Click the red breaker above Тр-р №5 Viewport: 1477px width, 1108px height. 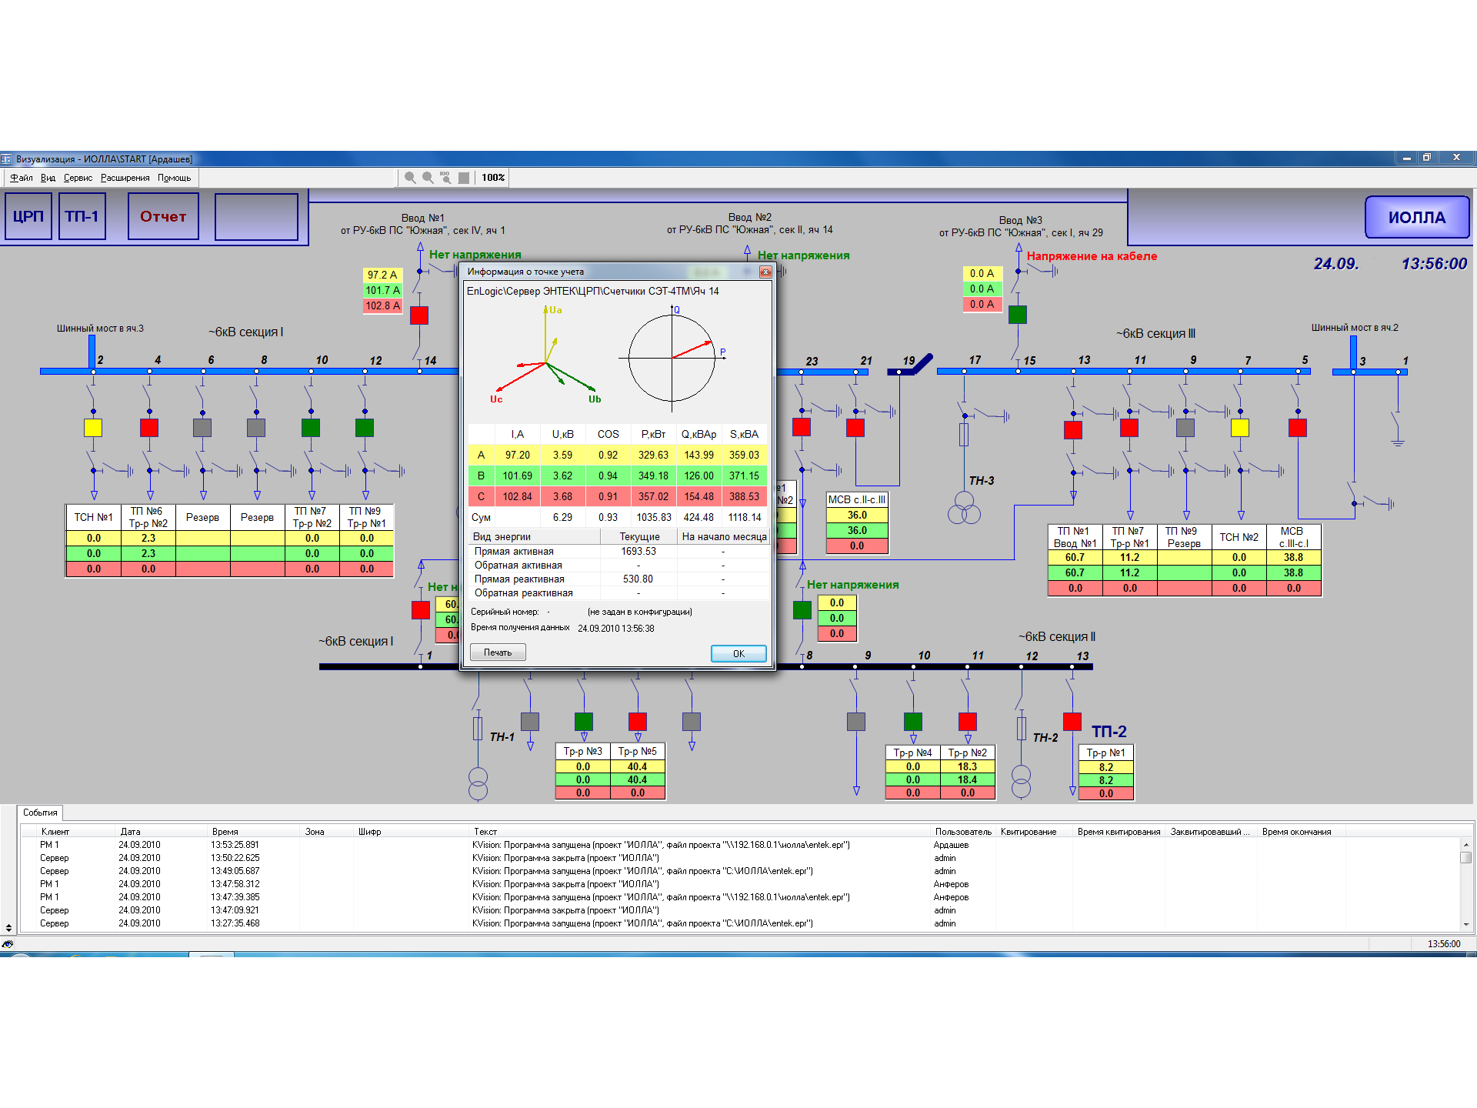(638, 722)
